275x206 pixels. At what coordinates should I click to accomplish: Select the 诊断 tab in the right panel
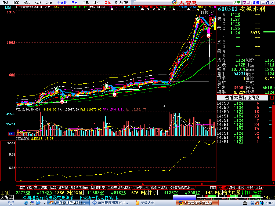[259, 187]
